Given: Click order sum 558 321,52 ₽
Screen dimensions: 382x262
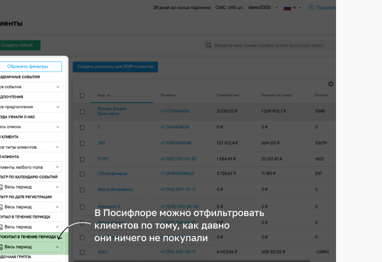Looking at the screenshot, I should (273, 252).
